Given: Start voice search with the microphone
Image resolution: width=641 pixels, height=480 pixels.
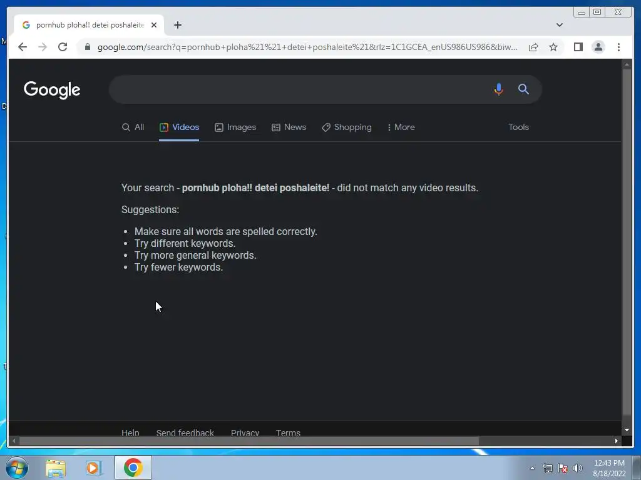Looking at the screenshot, I should 498,89.
